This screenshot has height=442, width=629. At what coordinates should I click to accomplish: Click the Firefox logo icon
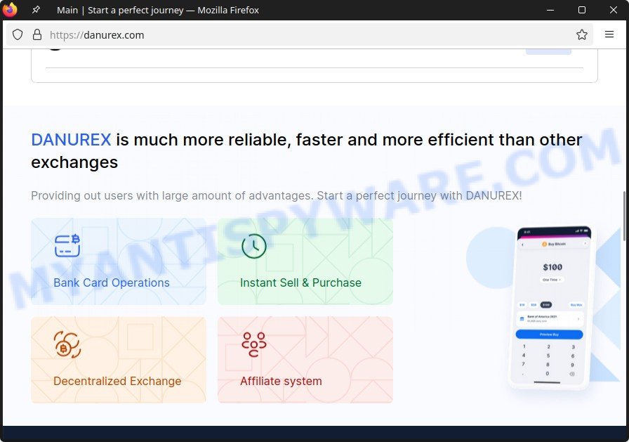(x=10, y=10)
